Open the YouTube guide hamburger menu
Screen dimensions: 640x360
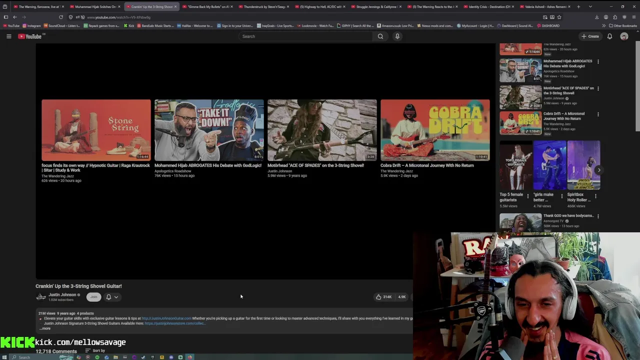pyautogui.click(x=8, y=36)
